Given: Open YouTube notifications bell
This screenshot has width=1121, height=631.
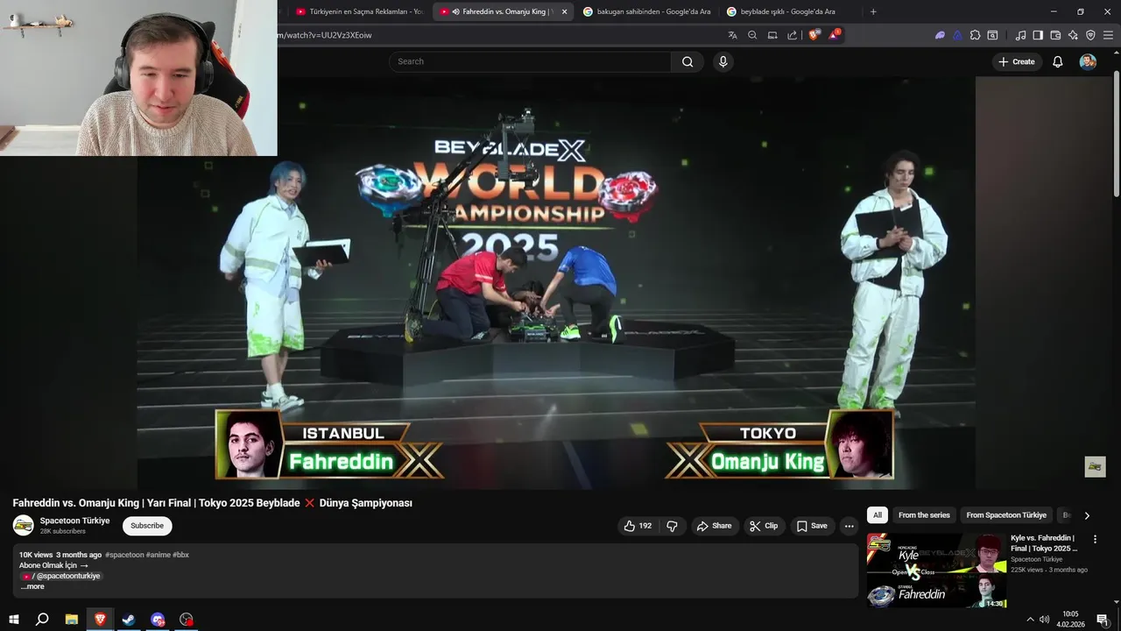Looking at the screenshot, I should 1058,61.
